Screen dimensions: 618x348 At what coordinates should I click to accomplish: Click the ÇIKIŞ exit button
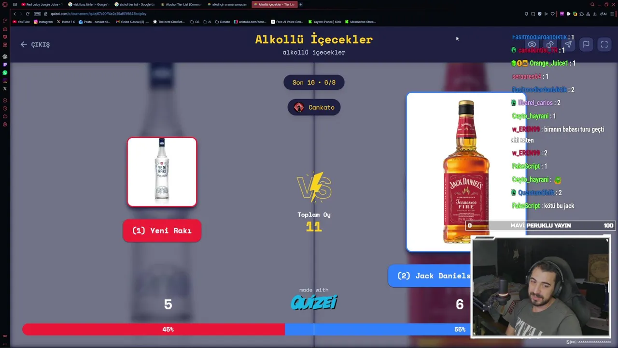point(35,44)
